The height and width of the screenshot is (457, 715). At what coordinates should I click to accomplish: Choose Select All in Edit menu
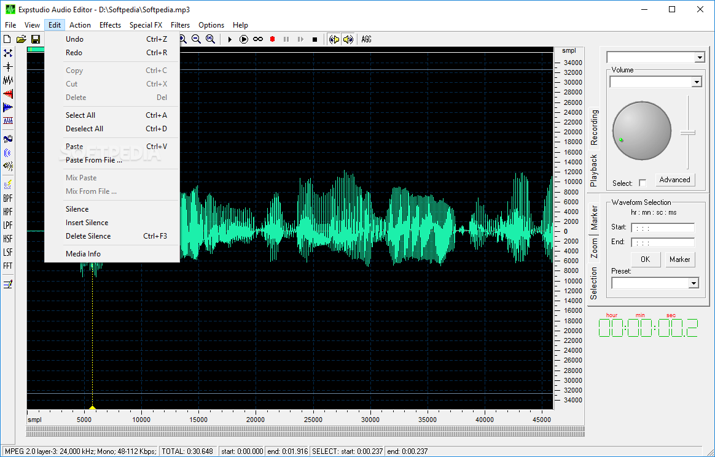click(112, 115)
